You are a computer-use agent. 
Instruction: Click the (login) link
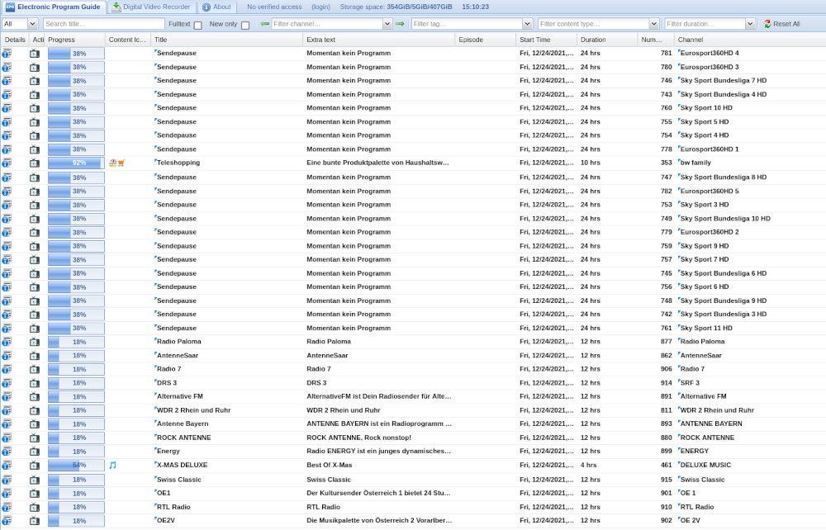[x=320, y=7]
